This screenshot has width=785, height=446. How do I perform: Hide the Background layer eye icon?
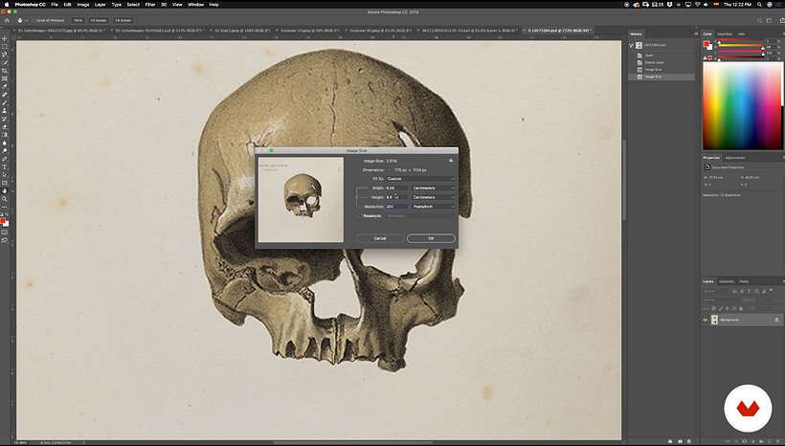tap(705, 320)
